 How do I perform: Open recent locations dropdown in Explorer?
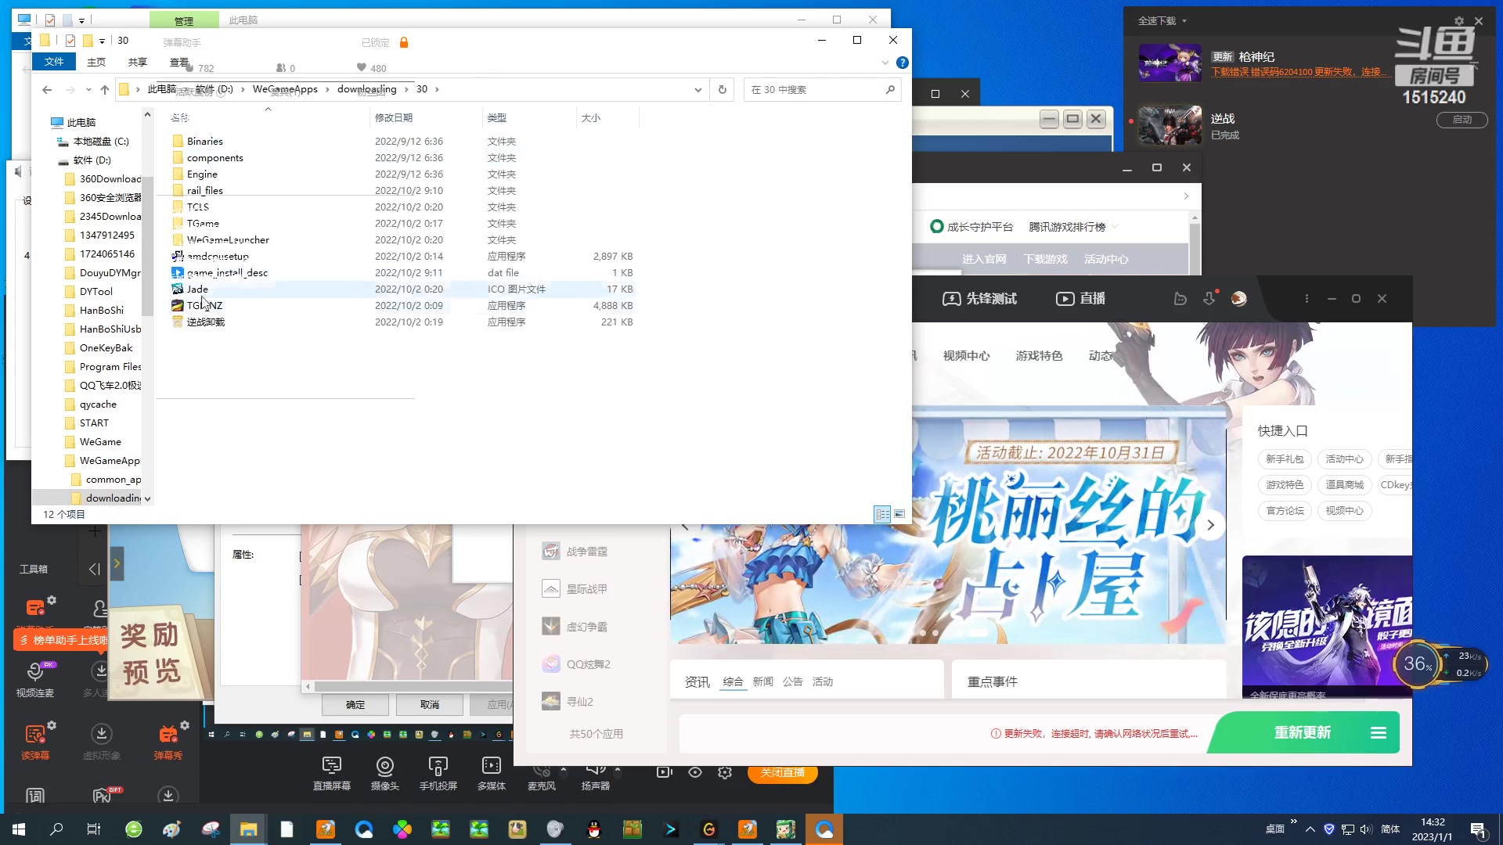[x=88, y=90]
